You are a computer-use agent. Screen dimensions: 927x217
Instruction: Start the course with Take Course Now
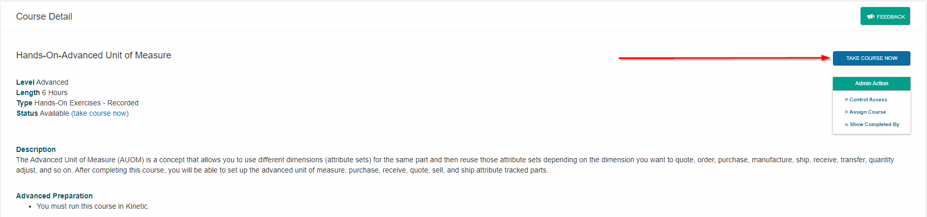(872, 58)
